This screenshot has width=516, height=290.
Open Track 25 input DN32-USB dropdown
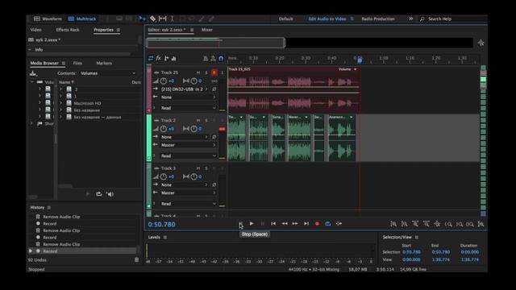tap(185, 89)
